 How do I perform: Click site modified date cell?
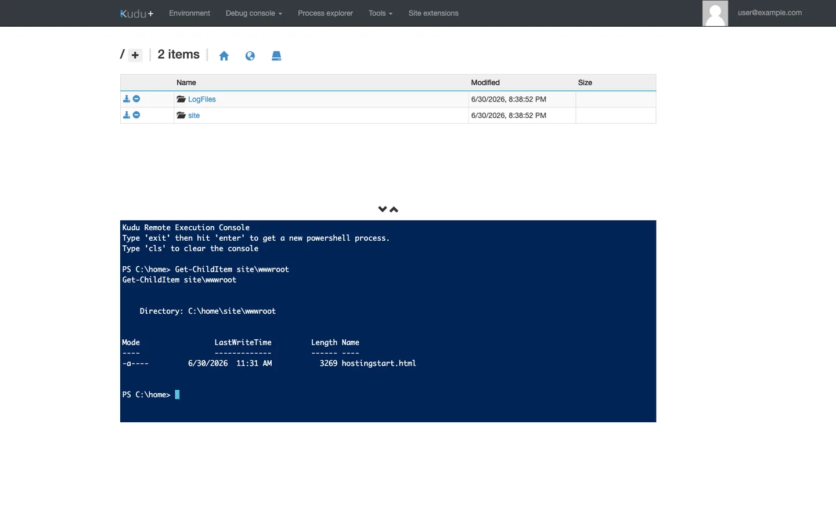point(521,115)
